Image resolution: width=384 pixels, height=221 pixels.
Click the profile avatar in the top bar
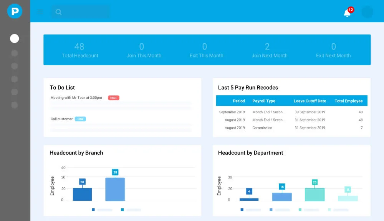click(x=367, y=12)
